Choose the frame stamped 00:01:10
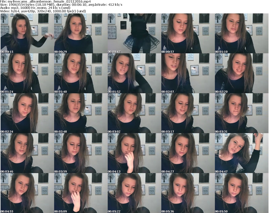This screenshot has width=269, height=213. pos(242,33)
